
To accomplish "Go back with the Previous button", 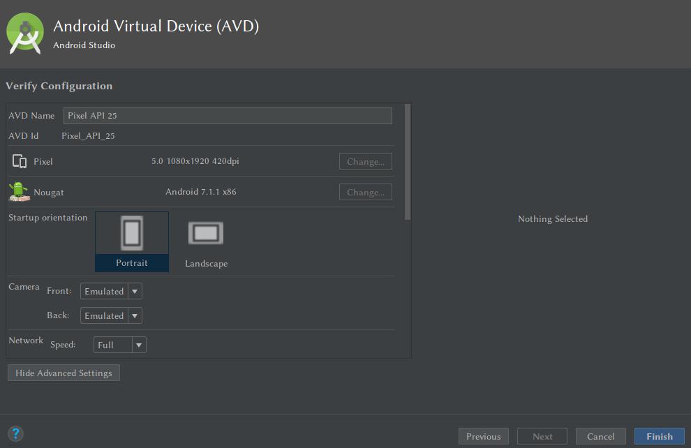I will click(483, 435).
